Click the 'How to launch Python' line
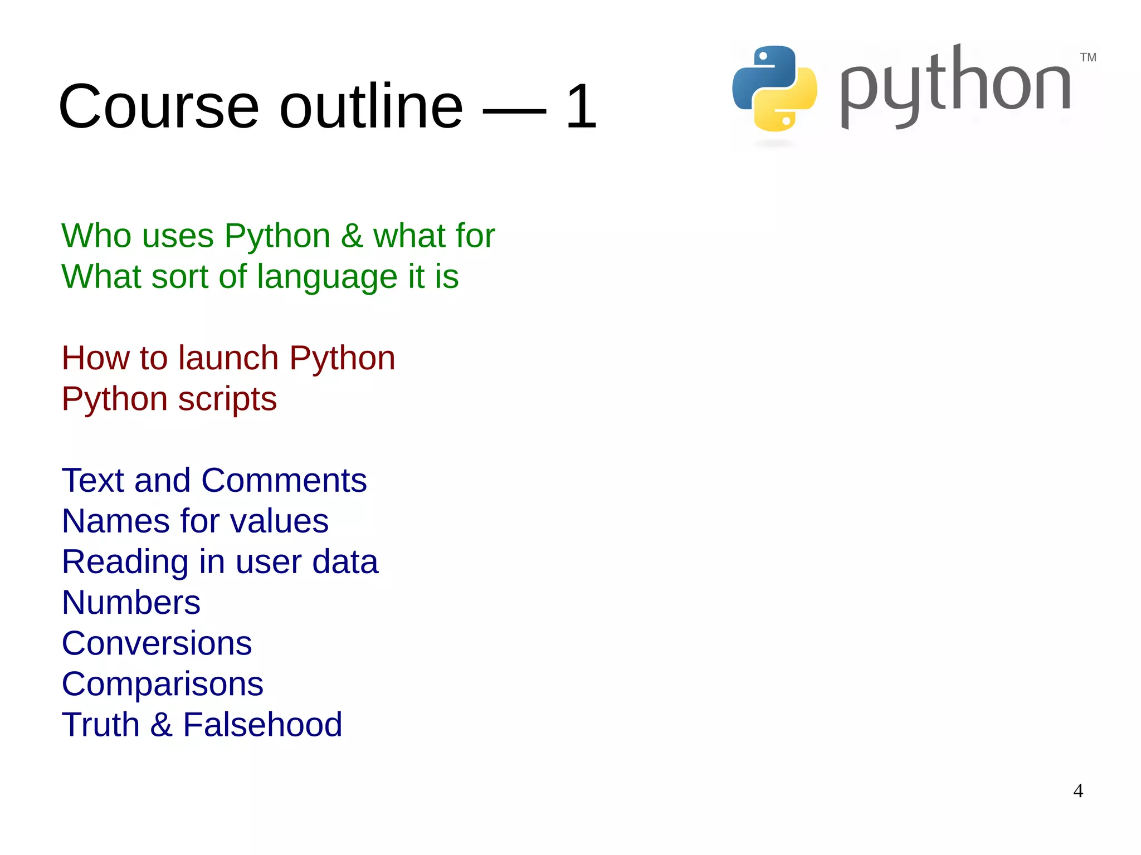The width and height of the screenshot is (1141, 855). [x=228, y=358]
